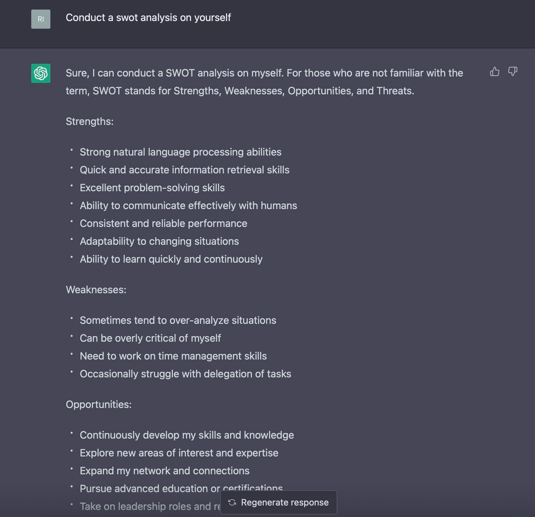Click the regenerate arrows icon

(x=232, y=502)
